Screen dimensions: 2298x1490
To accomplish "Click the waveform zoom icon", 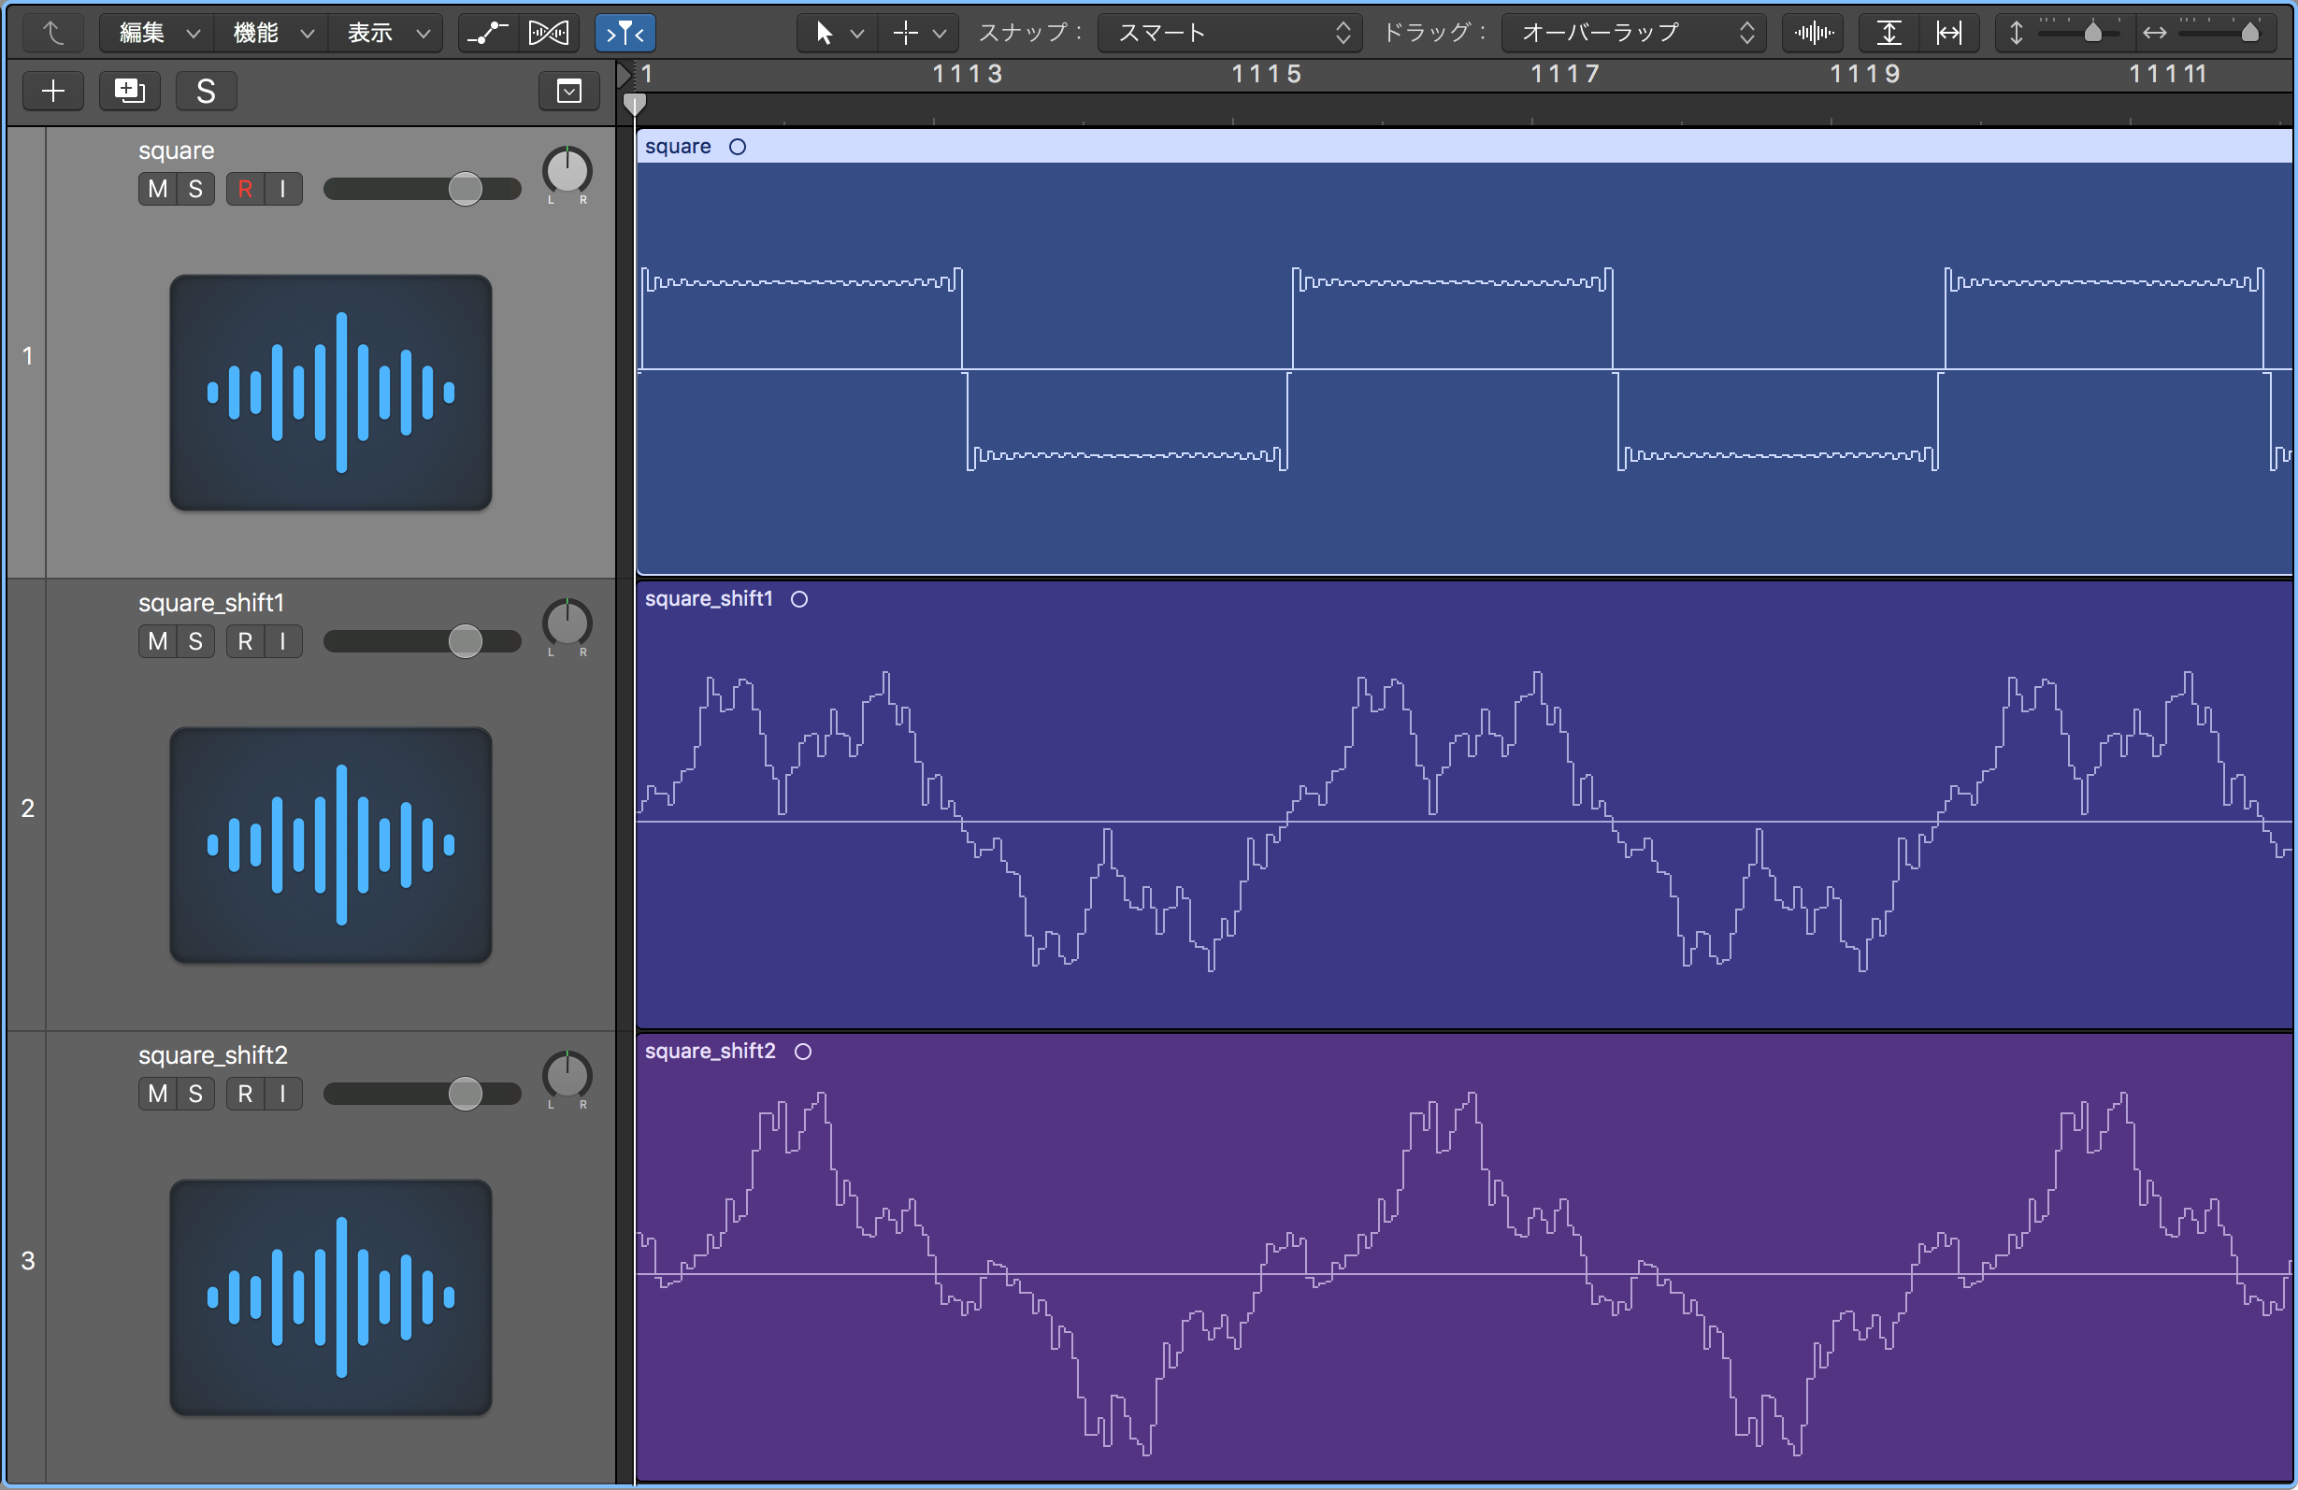I will coord(1815,33).
